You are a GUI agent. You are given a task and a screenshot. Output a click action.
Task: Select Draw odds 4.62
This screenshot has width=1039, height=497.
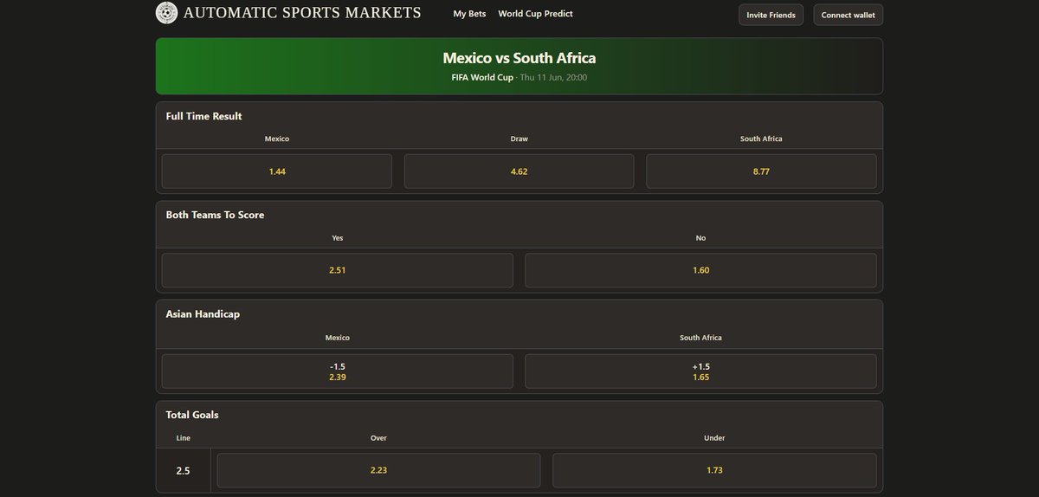[x=519, y=171]
